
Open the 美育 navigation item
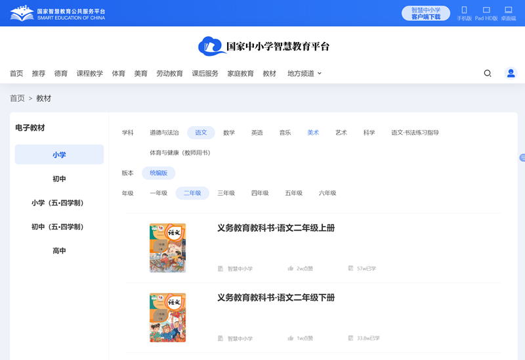click(x=140, y=74)
